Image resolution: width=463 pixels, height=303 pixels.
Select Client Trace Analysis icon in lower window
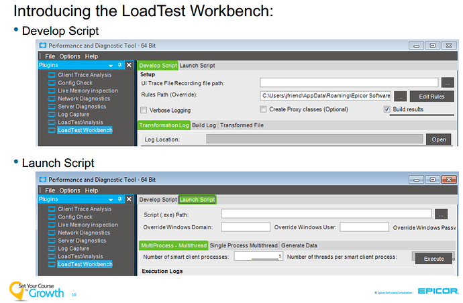click(x=52, y=209)
